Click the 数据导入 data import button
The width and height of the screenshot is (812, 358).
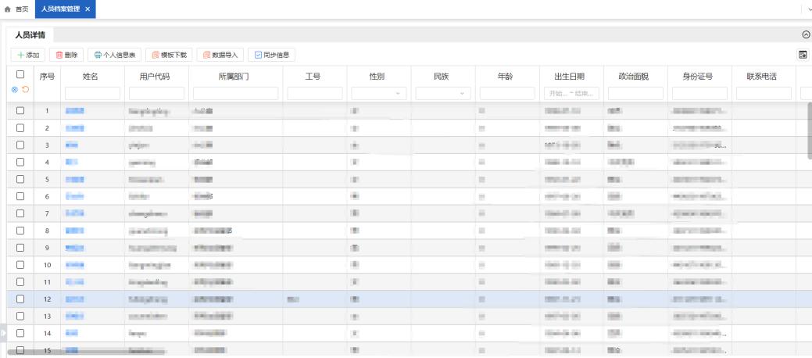pos(221,55)
